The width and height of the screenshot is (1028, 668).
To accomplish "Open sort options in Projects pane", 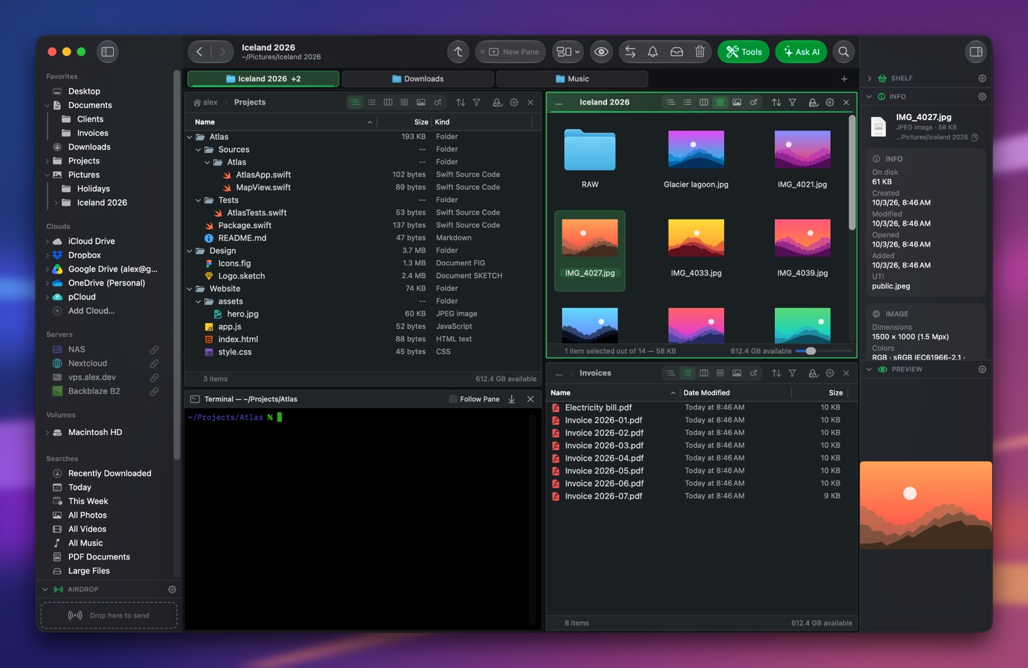I will click(461, 102).
